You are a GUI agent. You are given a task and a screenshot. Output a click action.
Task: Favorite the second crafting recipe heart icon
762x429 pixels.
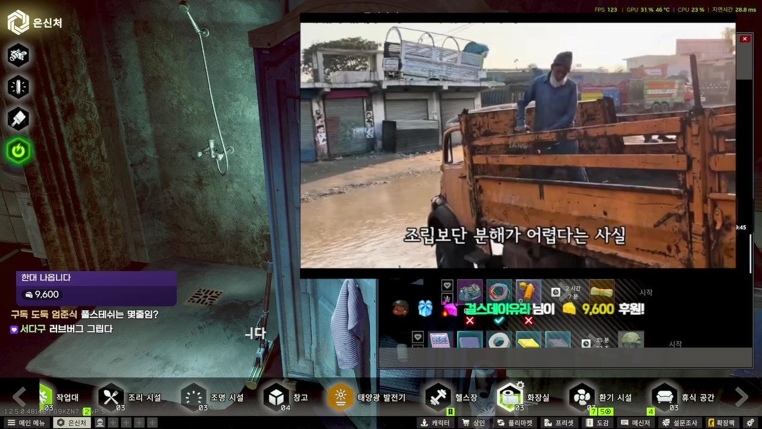pyautogui.click(x=418, y=337)
